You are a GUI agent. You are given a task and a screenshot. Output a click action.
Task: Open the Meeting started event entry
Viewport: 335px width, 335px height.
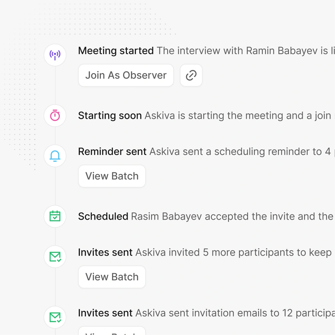[x=116, y=51]
